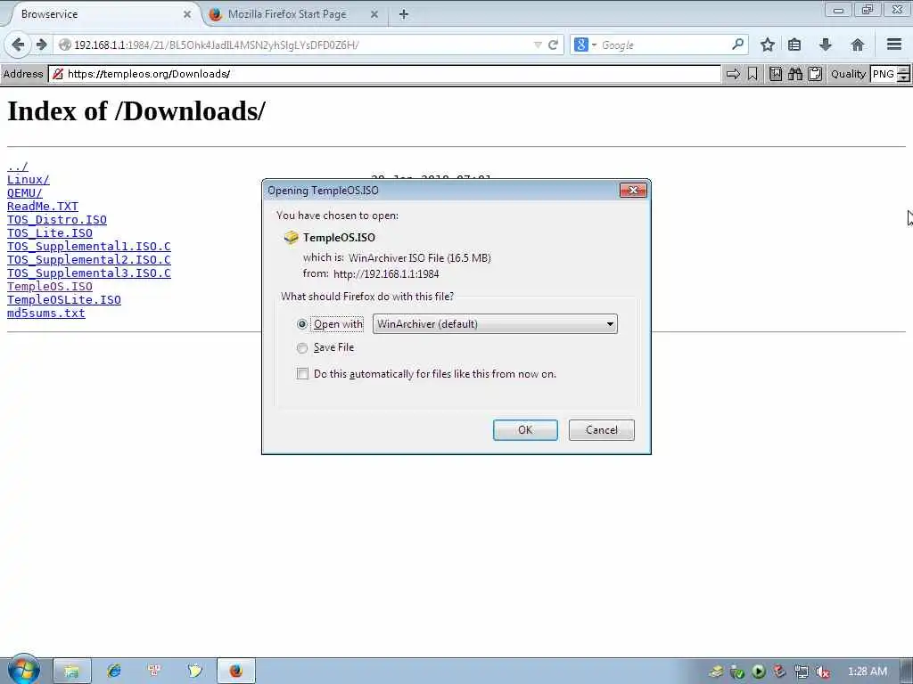Viewport: 913px width, 684px height.
Task: Click the Browservice bookmark ribbon icon
Action: [x=753, y=74]
